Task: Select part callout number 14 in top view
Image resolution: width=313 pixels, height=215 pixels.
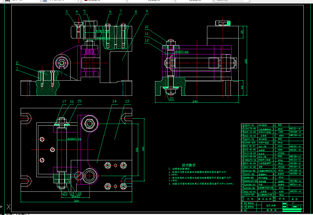Action: (x=114, y=102)
